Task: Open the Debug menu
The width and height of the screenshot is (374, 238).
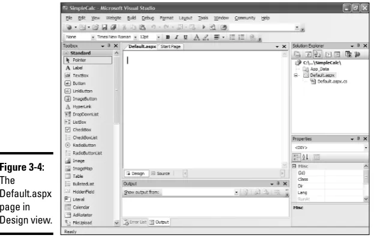Action: point(148,18)
